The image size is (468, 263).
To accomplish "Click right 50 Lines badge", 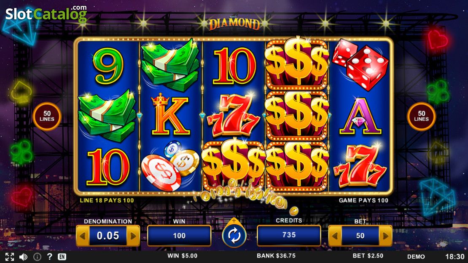I will pyautogui.click(x=421, y=117).
